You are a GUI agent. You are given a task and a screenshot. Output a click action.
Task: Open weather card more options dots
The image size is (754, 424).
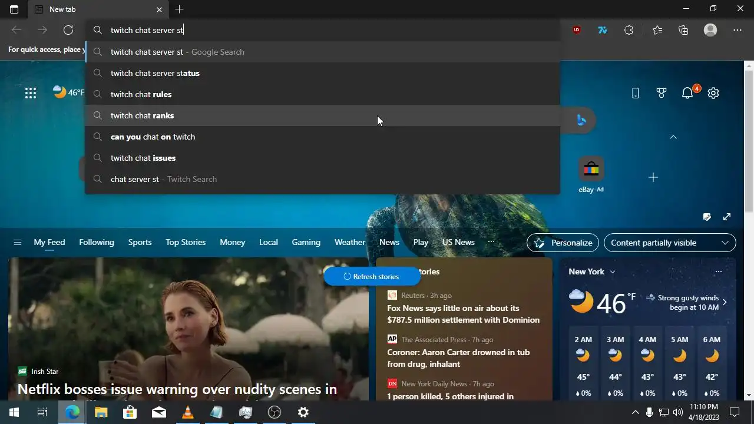[x=718, y=271]
